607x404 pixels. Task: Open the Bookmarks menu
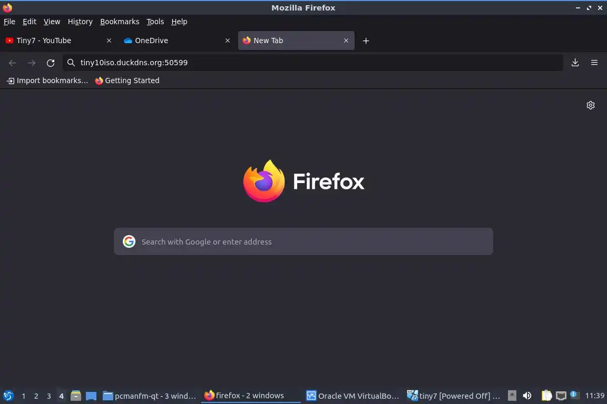[x=120, y=22]
